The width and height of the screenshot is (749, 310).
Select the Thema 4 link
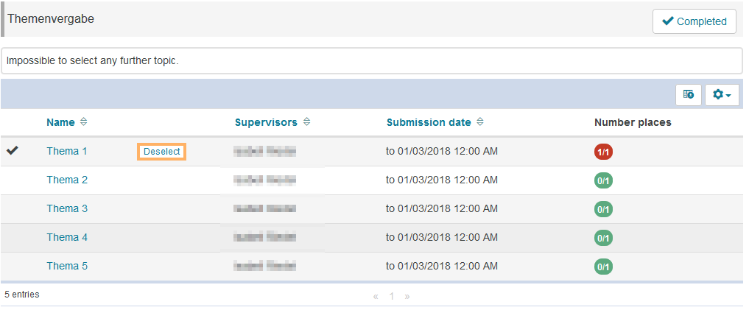(x=67, y=237)
